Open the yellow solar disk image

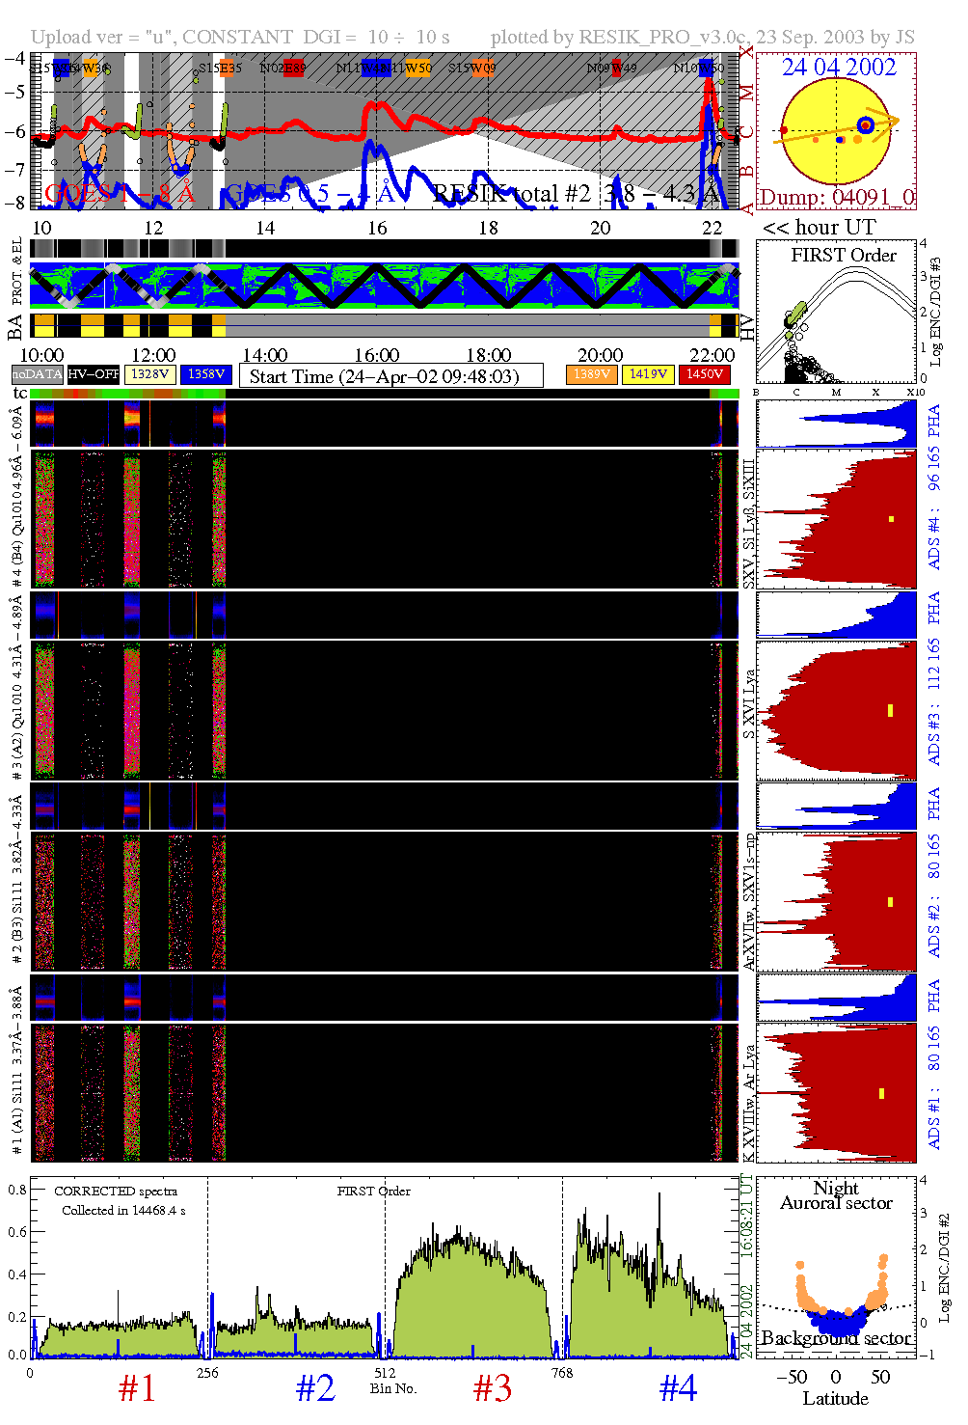[835, 131]
